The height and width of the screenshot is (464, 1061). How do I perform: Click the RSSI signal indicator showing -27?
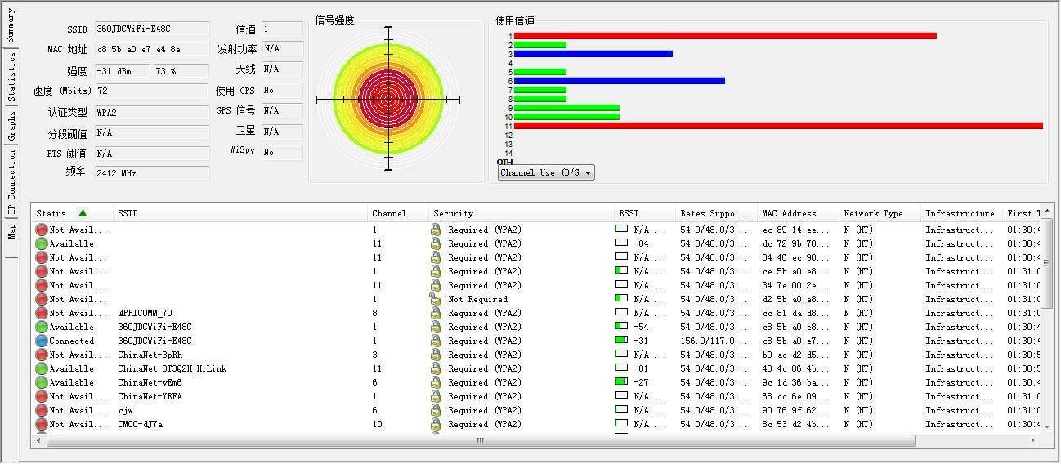(x=621, y=381)
